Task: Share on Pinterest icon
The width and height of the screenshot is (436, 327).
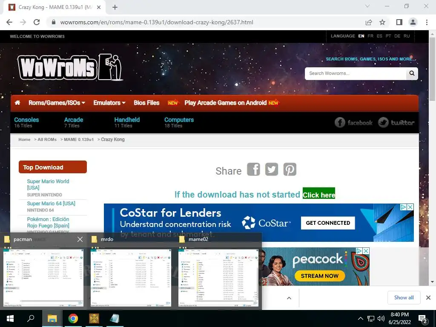Action: [290, 169]
